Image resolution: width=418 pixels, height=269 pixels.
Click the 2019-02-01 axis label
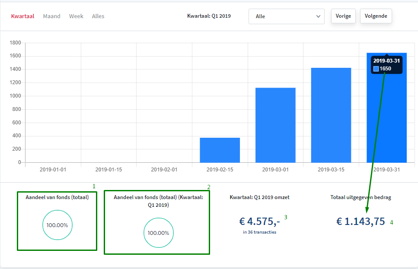pyautogui.click(x=164, y=170)
